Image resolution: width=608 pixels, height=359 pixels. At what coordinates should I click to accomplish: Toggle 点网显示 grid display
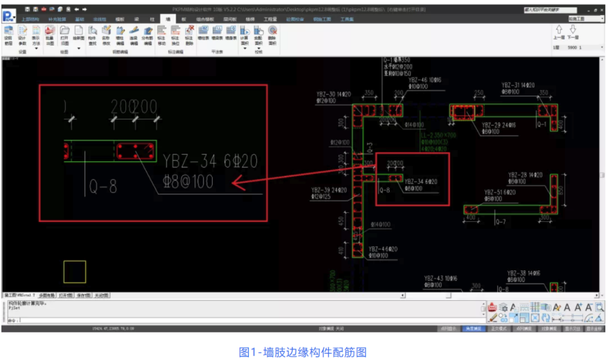[x=449, y=329]
